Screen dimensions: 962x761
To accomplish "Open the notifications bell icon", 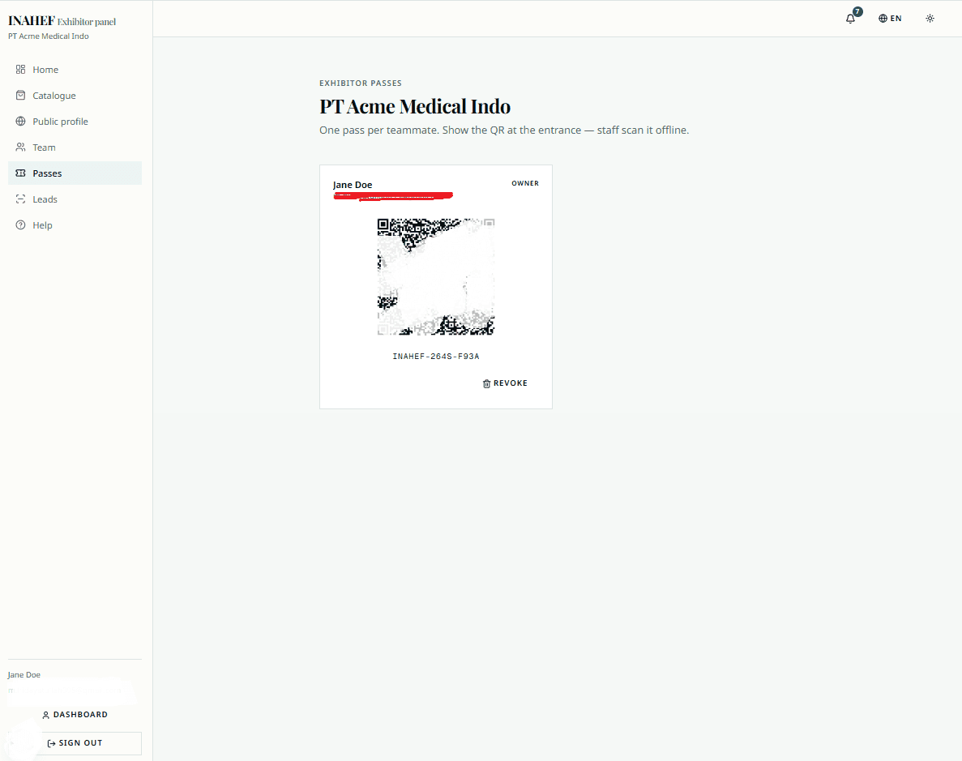I will tap(850, 19).
